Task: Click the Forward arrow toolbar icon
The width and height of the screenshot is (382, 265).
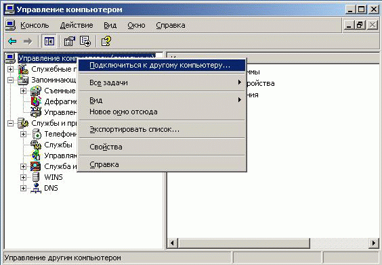Action: tap(28, 41)
